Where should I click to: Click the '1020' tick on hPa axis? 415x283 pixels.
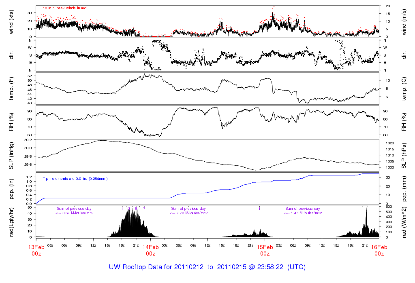click(x=390, y=143)
